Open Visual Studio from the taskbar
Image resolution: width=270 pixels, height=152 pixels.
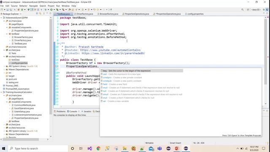[x=90, y=148]
